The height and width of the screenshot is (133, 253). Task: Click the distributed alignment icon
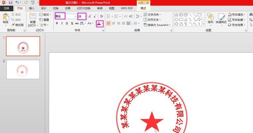[128, 23]
